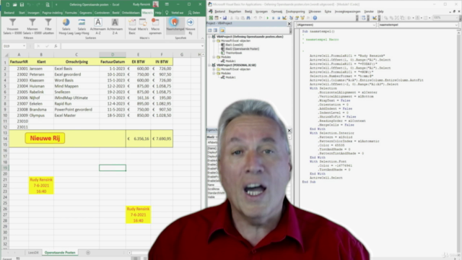The height and width of the screenshot is (260, 462).
Task: Click the Reset stop icon in VBA toolbar
Action: [x=279, y=18]
